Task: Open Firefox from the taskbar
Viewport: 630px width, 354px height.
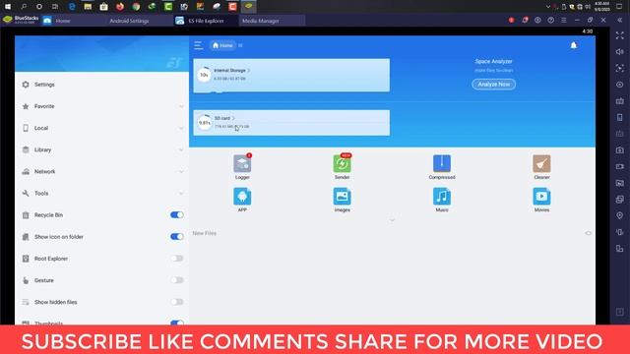Action: [120, 7]
